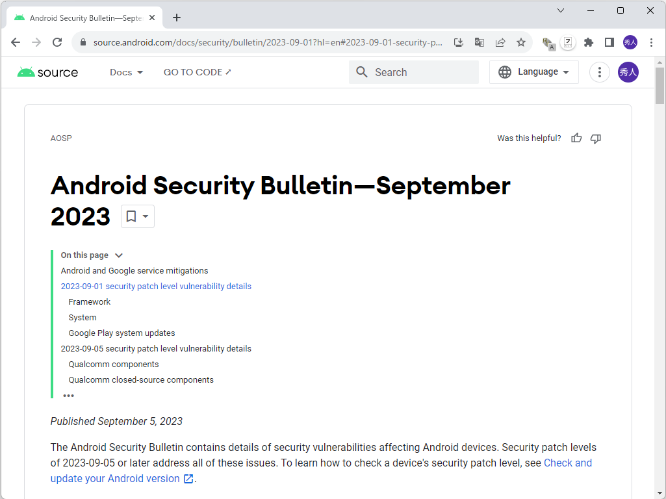Open the Docs dropdown menu

[x=126, y=72]
